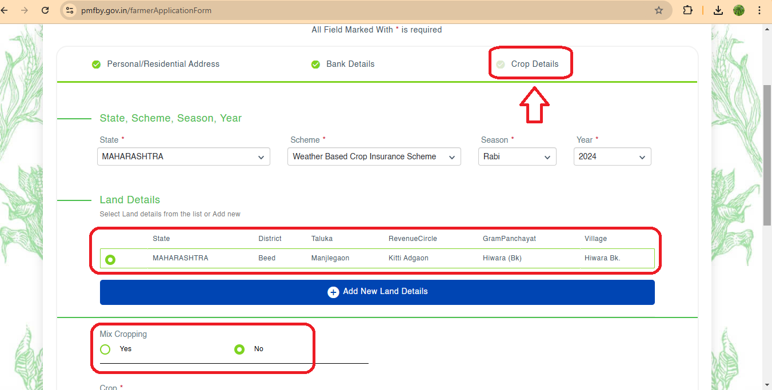772x390 pixels.
Task: Open browser downloads icon
Action: tap(718, 10)
